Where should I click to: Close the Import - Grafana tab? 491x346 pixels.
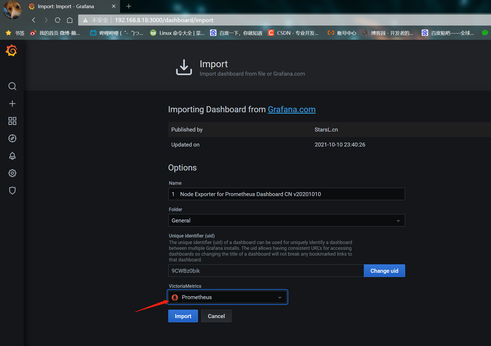coord(113,6)
